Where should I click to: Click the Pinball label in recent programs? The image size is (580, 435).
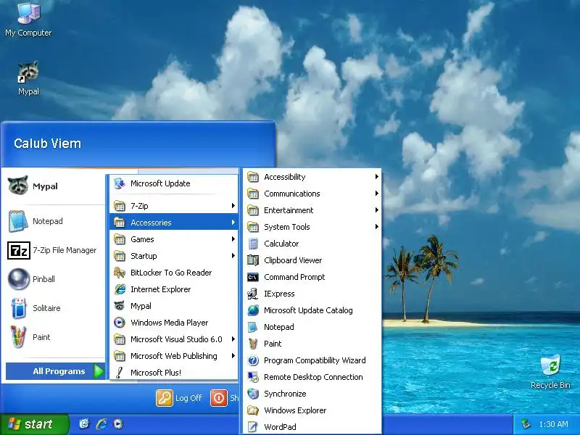43,279
